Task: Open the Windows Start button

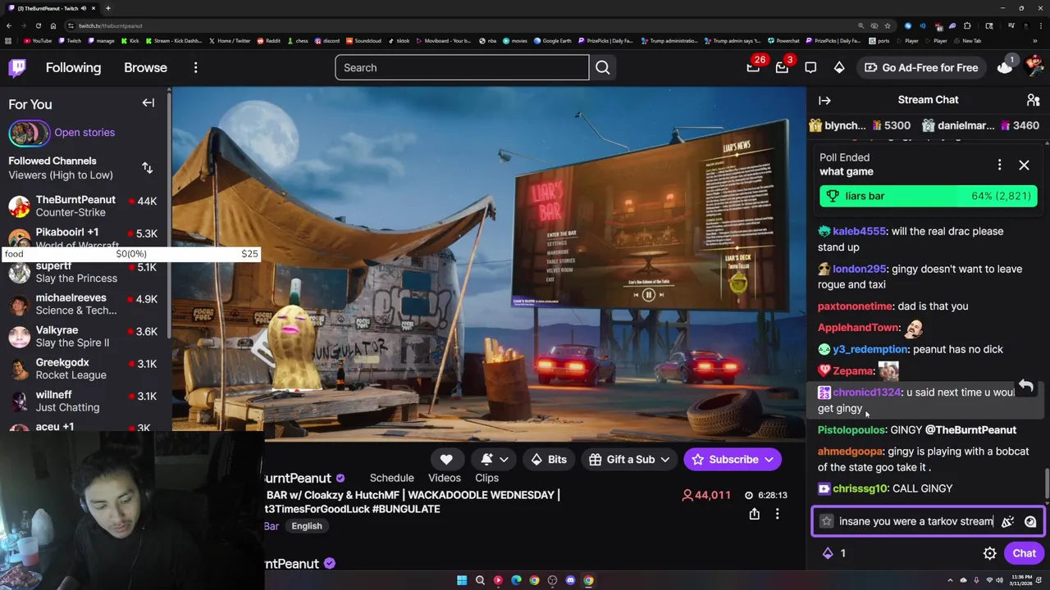Action: click(x=462, y=580)
